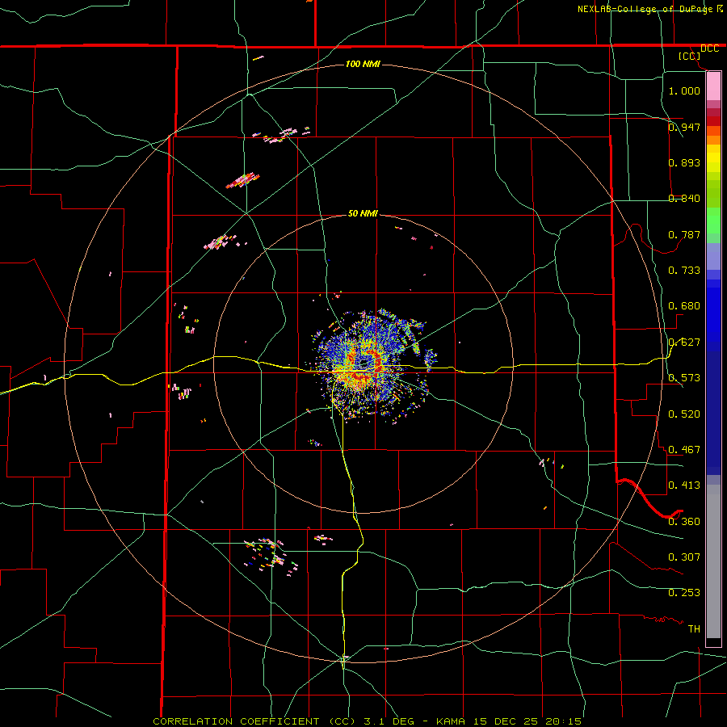727x727 pixels.
Task: Click the 0.413 scale value
Action: [x=684, y=485]
